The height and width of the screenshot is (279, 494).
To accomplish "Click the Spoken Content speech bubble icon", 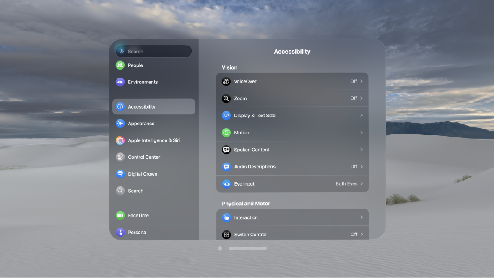I will click(226, 150).
